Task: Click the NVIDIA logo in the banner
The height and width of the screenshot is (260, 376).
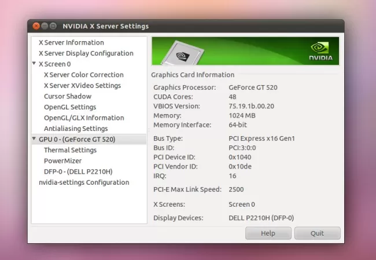Action: pos(322,50)
